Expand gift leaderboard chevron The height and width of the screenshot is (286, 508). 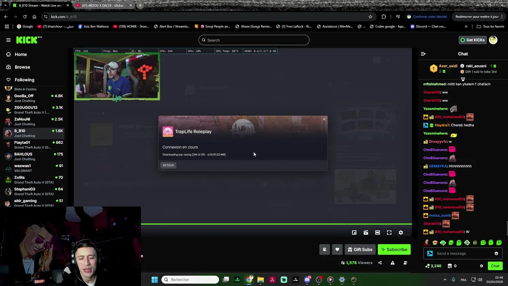coord(463,79)
